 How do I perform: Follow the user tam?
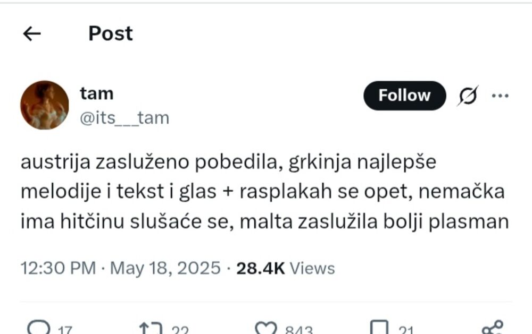click(x=404, y=96)
